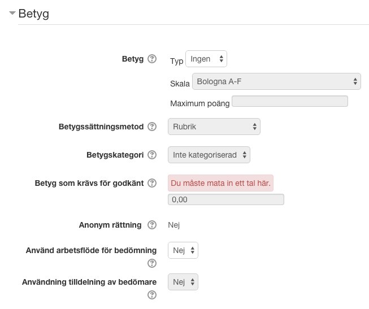The width and height of the screenshot is (369, 309).
Task: Show help for Använd arbetsflöde för bedömning
Action: [x=152, y=263]
